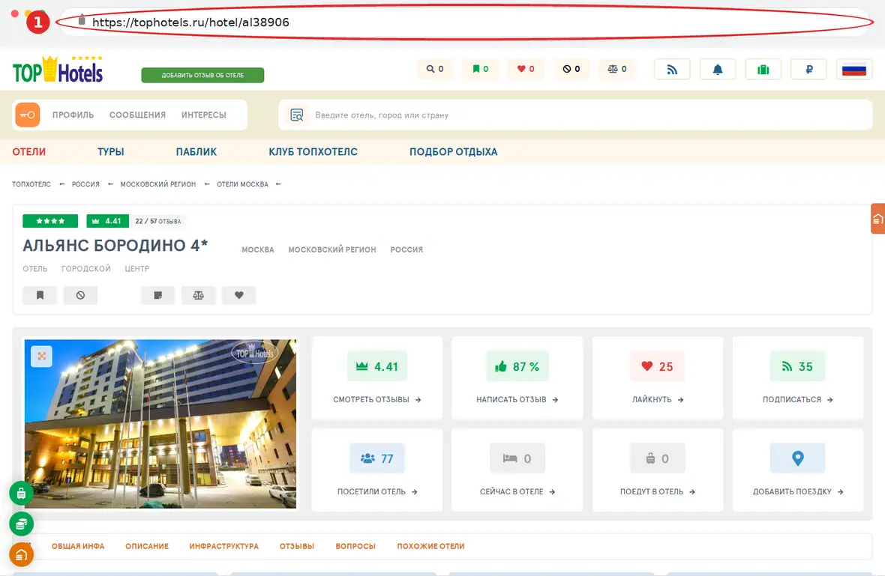This screenshot has height=576, width=885.
Task: Click СМОТРЕТЬ ОТЗЫВЫ link
Action: pyautogui.click(x=376, y=399)
